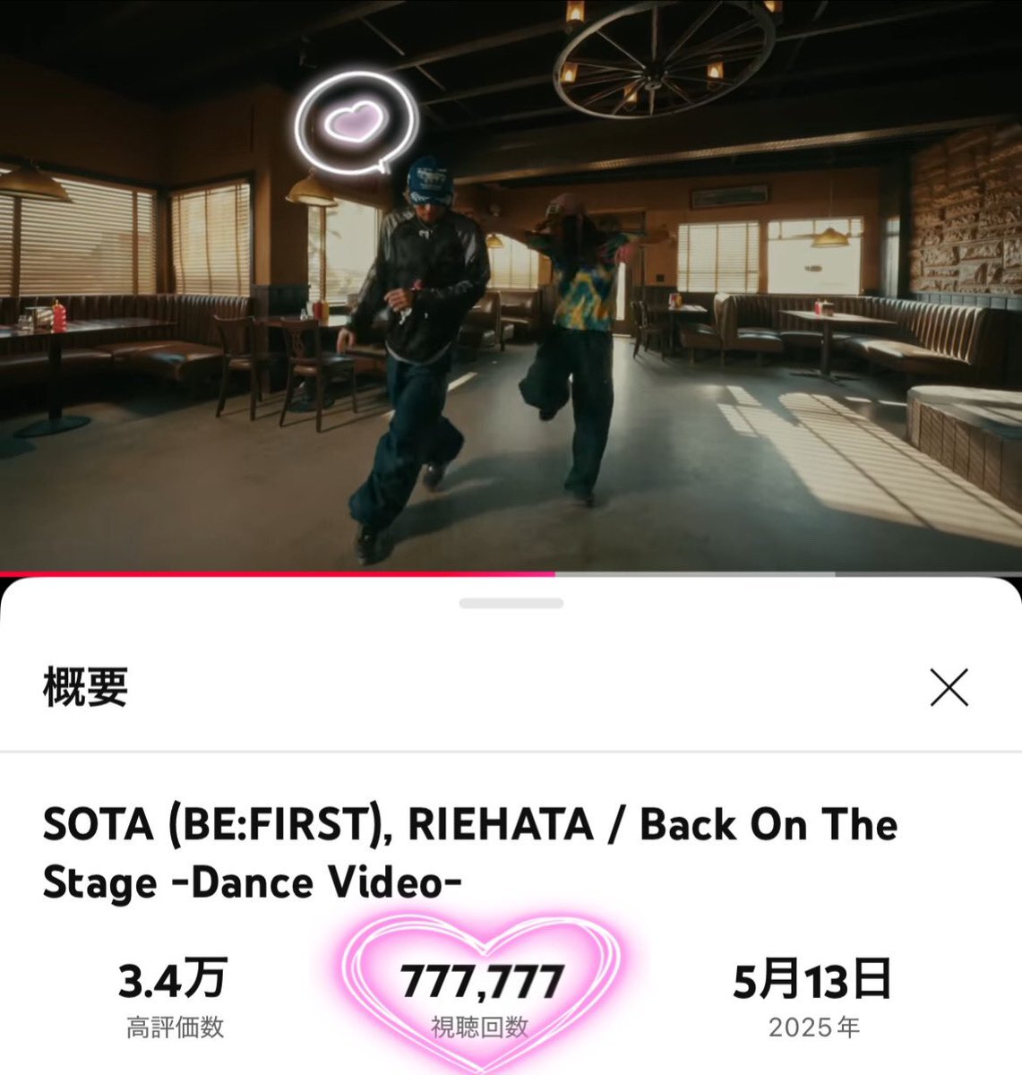The height and width of the screenshot is (1075, 1022).
Task: Tap the 視聴回数 label under the views
Action: [x=479, y=1028]
